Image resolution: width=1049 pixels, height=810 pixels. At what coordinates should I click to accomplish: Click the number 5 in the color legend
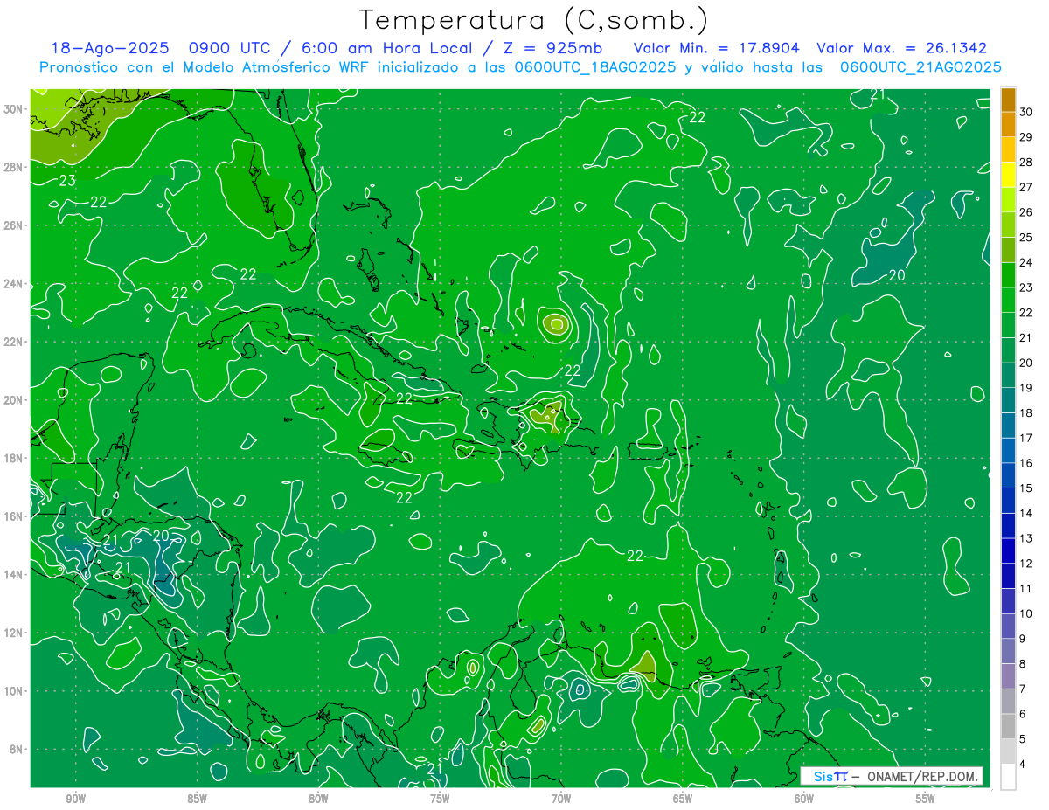point(1024,739)
